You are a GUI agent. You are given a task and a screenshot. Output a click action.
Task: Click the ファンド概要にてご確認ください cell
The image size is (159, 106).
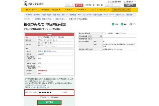point(119,33)
